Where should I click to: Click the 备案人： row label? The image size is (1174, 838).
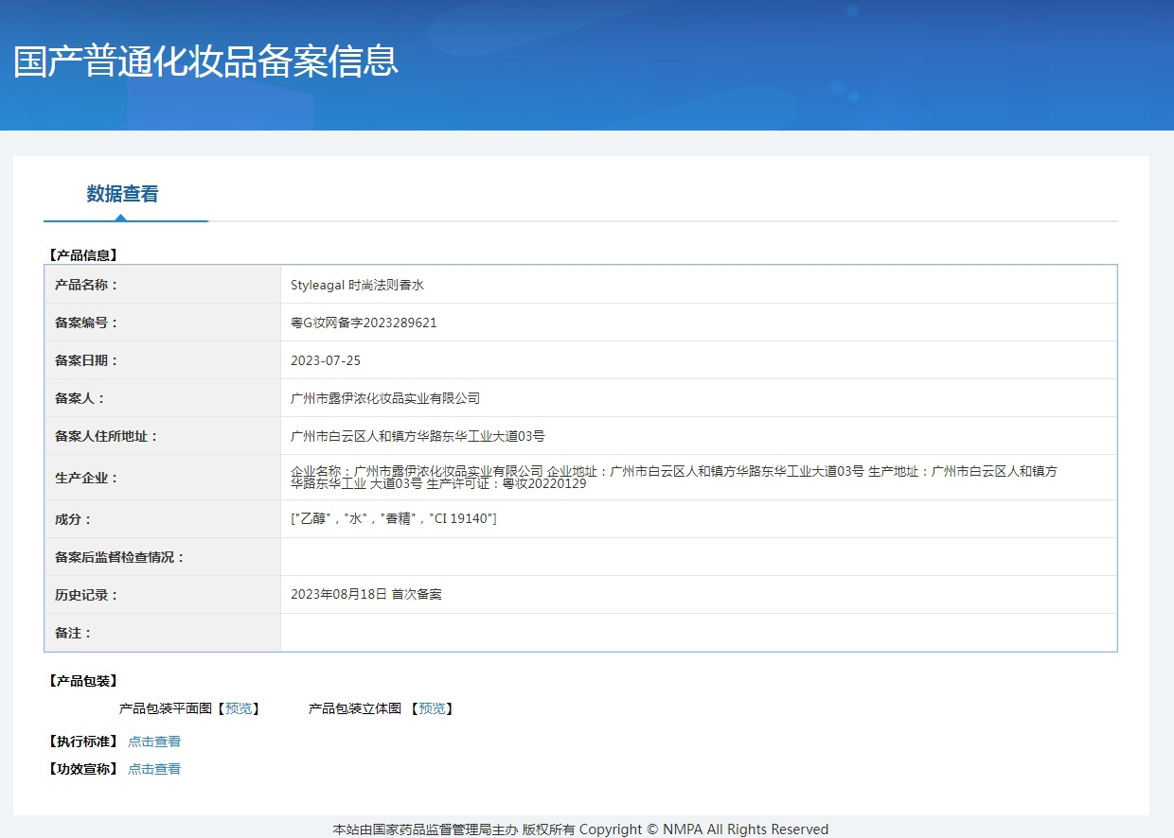80,398
